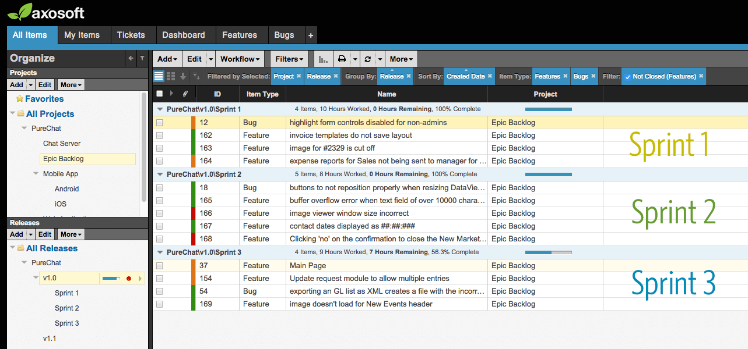
Task: Check the box for item 166
Action: [x=160, y=213]
